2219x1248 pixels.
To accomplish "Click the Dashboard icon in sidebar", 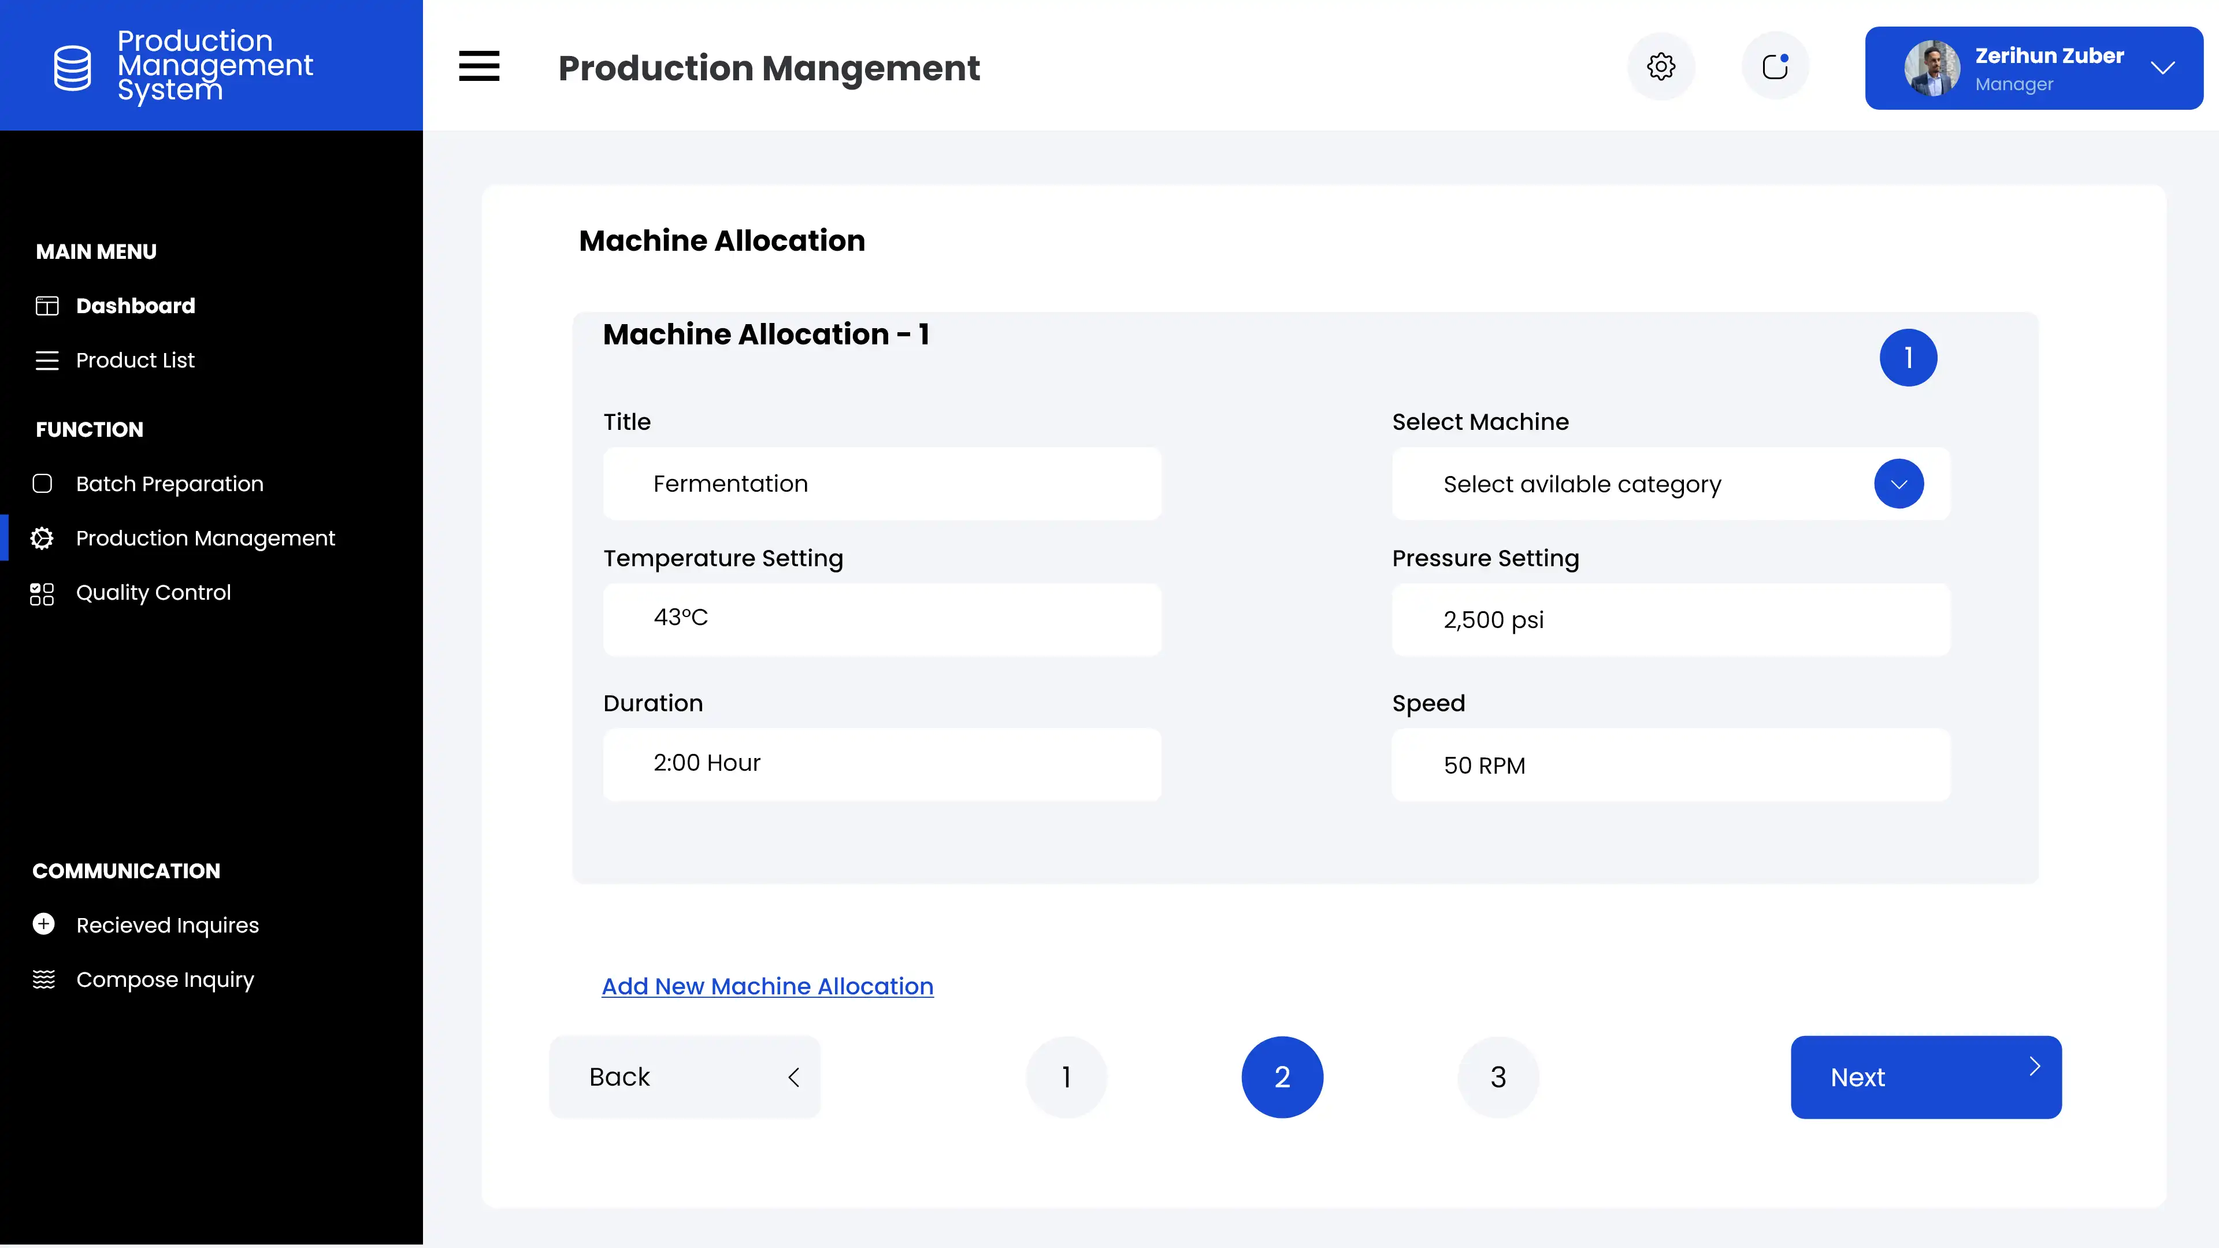I will pos(46,306).
